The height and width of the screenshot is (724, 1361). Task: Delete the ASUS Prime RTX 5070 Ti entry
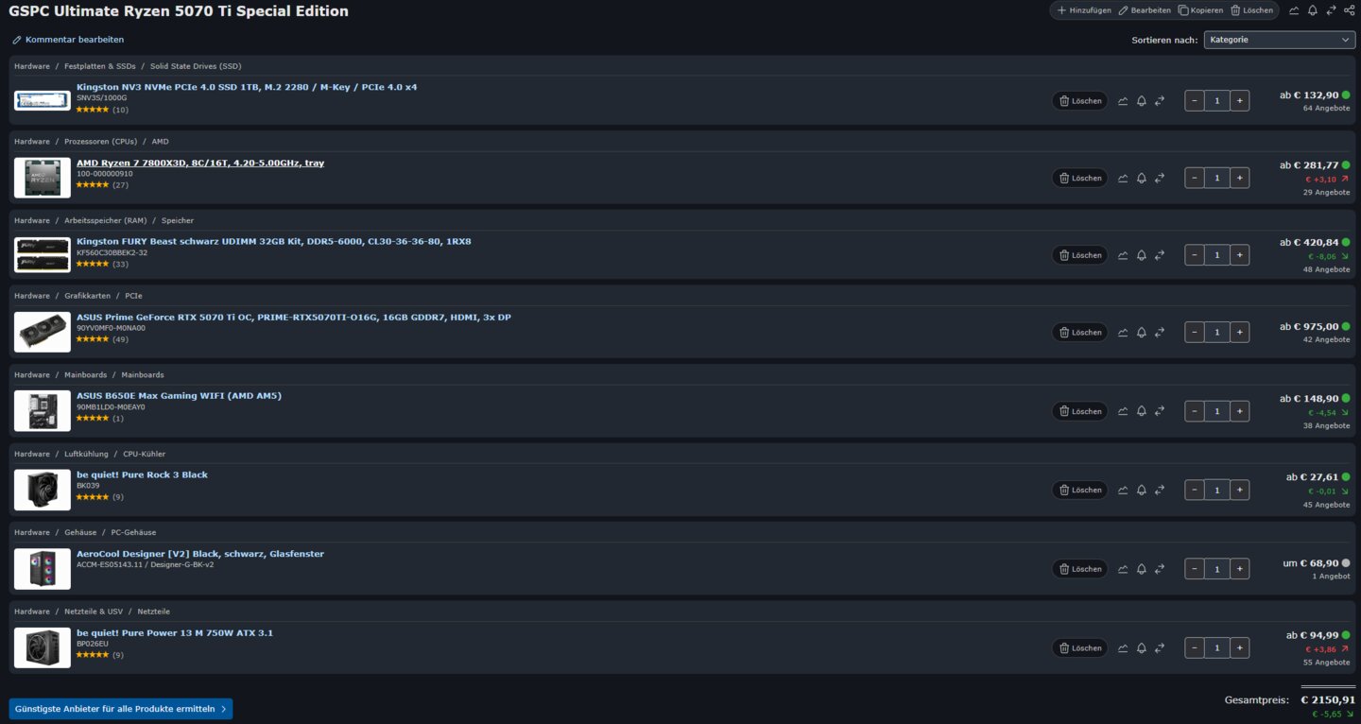tap(1079, 332)
